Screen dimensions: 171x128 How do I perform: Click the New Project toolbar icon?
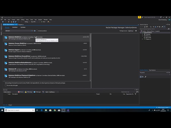click(9, 22)
